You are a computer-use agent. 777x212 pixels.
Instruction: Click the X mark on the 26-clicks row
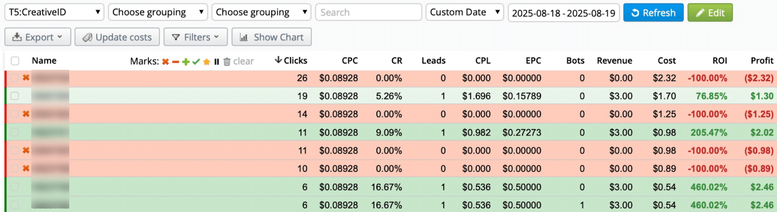26,78
